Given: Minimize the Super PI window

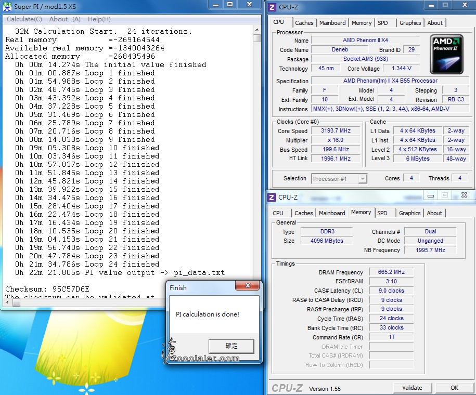Looking at the screenshot, I should point(216,4).
